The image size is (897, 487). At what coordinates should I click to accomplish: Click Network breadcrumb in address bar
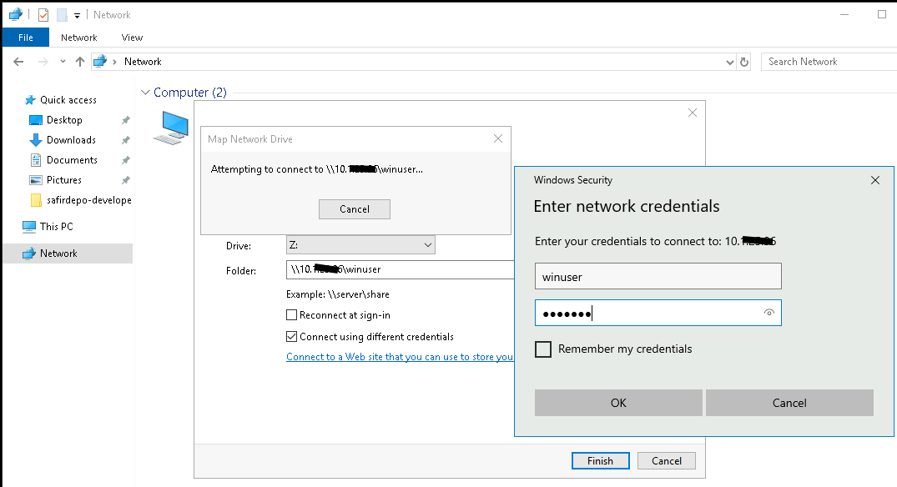(x=143, y=62)
